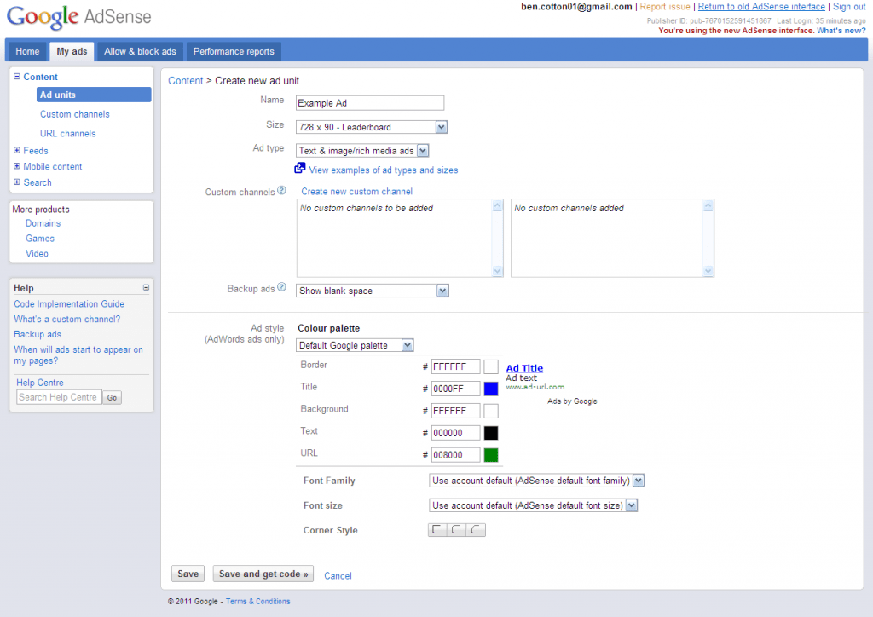Screen dimensions: 873x617
Task: Click the popup icon beside ad type examples
Action: tap(299, 169)
